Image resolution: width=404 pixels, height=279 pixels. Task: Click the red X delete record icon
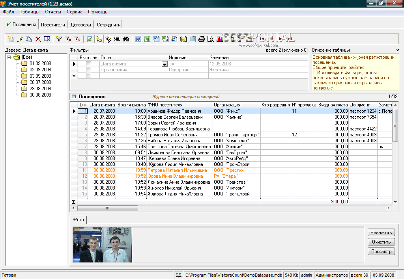click(38, 39)
